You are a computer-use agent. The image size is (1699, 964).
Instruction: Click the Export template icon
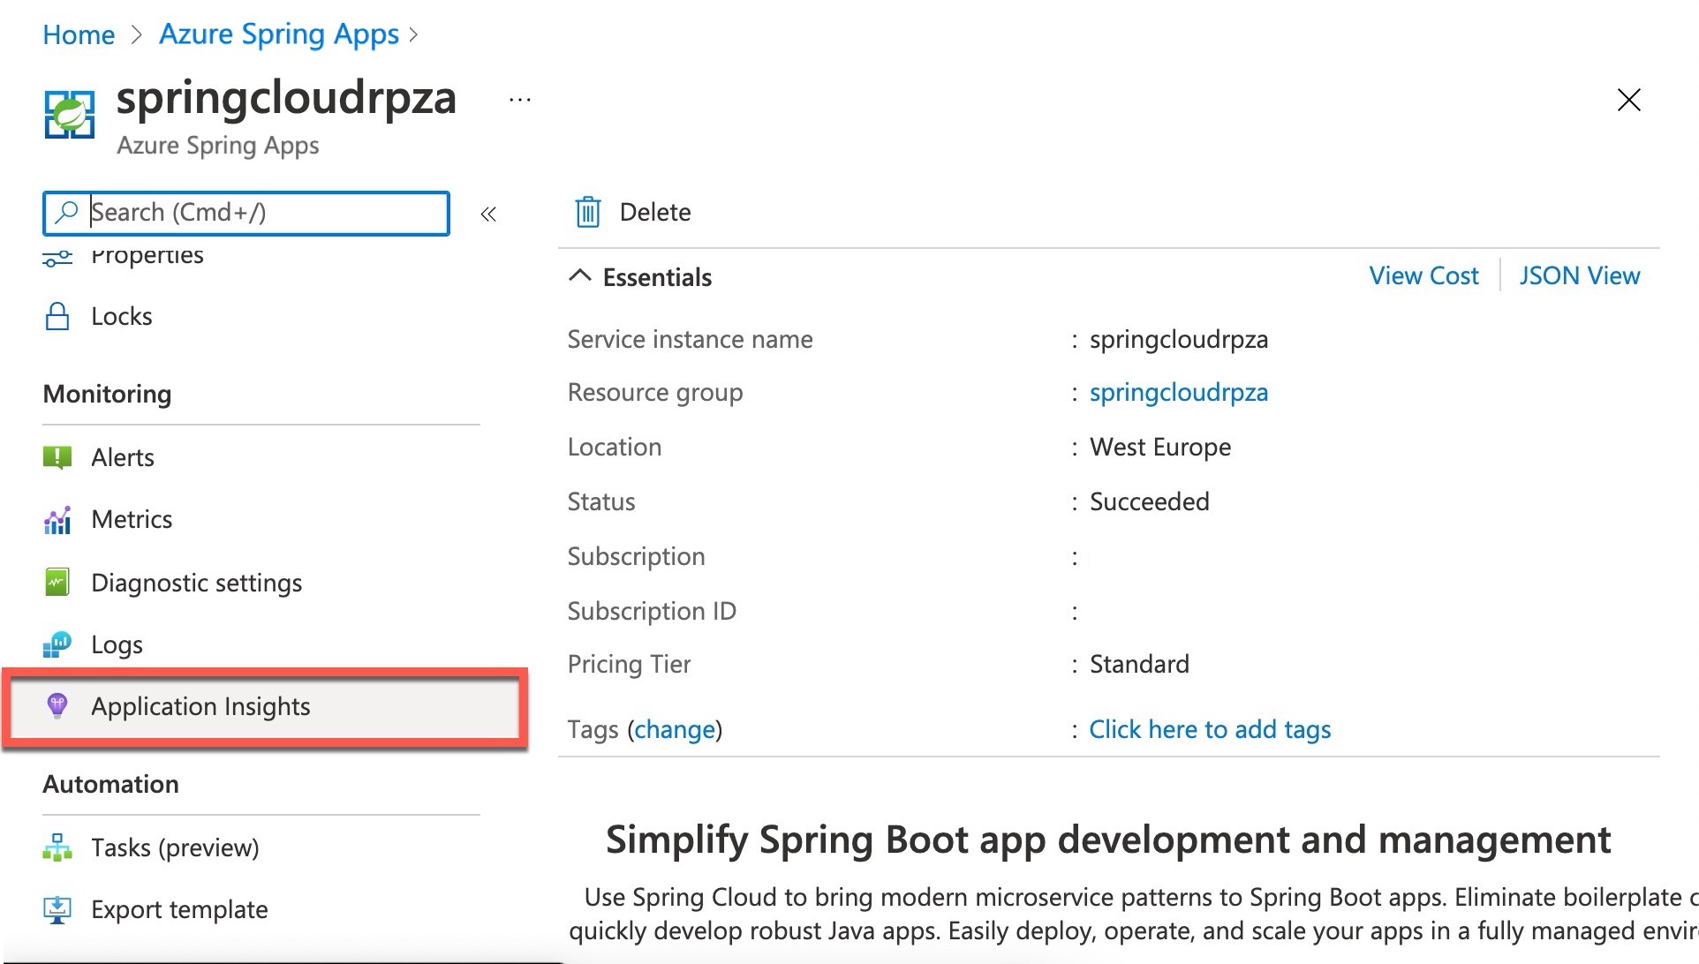point(57,909)
